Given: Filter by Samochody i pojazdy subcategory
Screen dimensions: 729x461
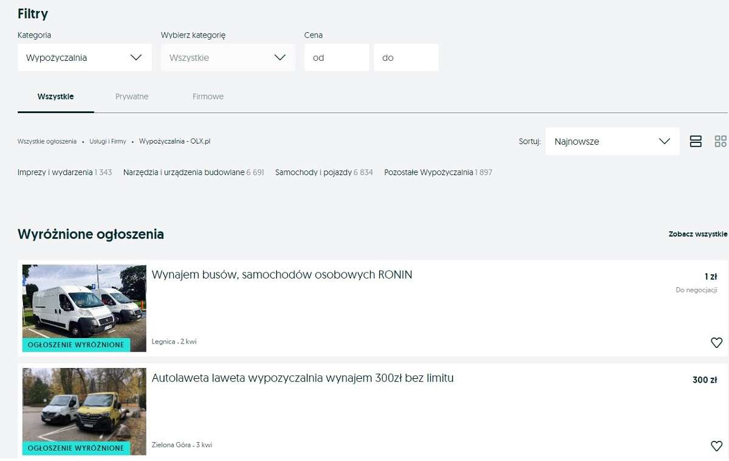Looking at the screenshot, I should (313, 173).
